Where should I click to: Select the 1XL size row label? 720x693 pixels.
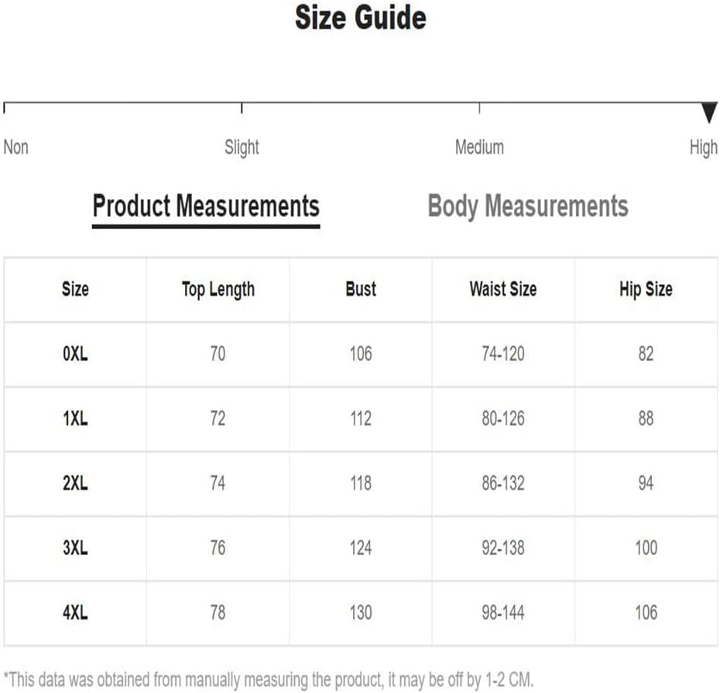[75, 419]
